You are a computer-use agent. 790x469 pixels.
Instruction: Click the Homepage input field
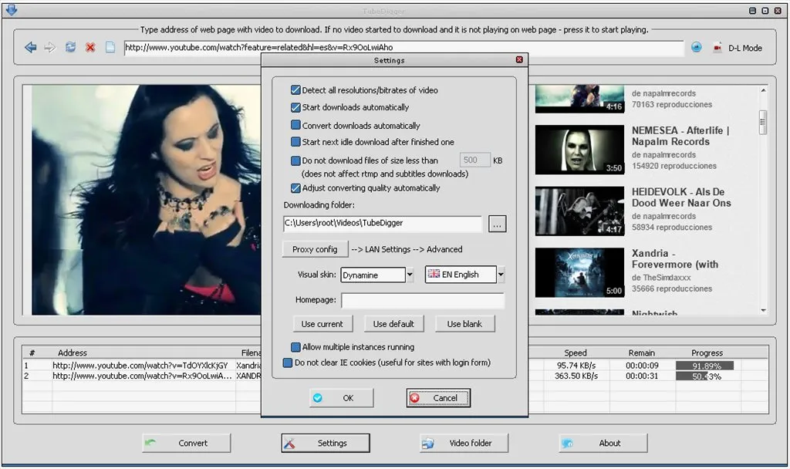tap(423, 300)
